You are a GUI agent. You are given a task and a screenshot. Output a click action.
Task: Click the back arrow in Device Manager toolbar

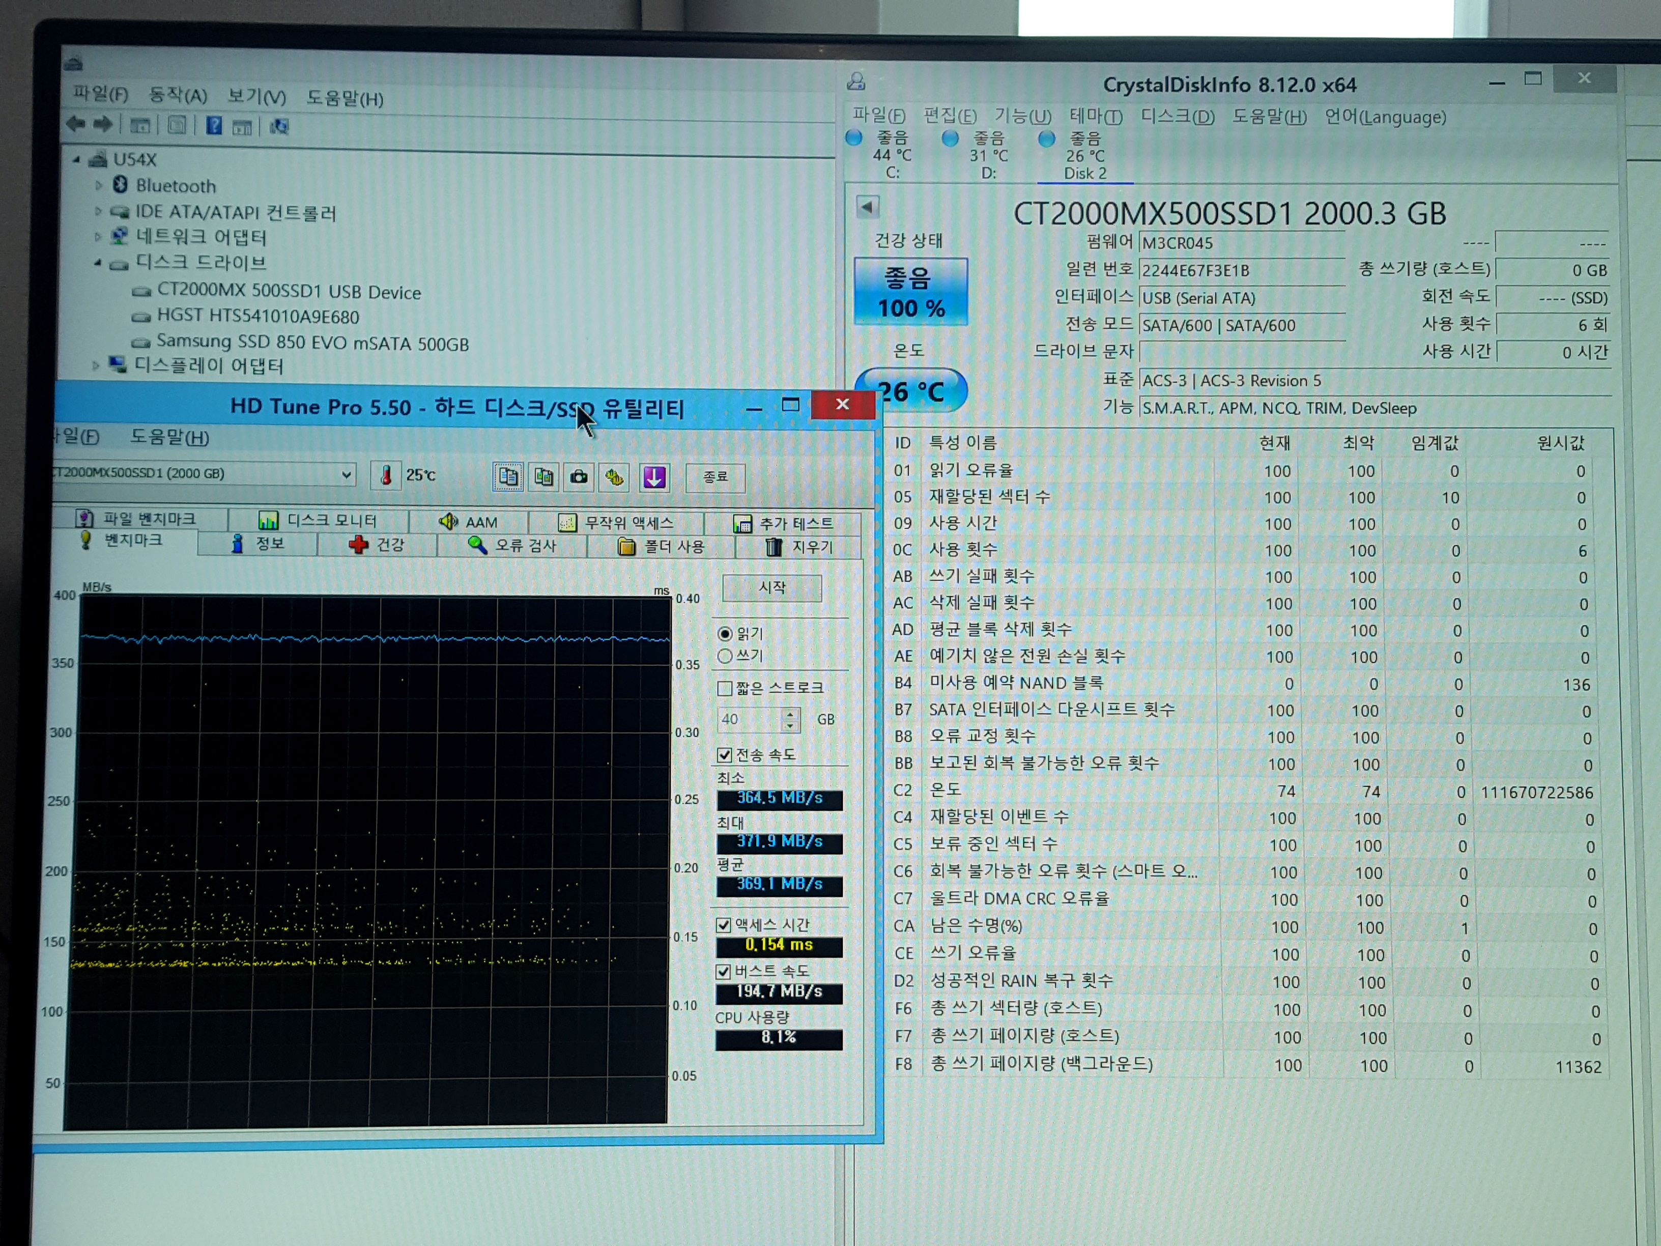coord(75,124)
